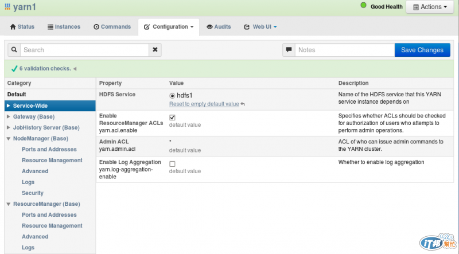
Task: Open the Audits tab
Action: pos(219,27)
